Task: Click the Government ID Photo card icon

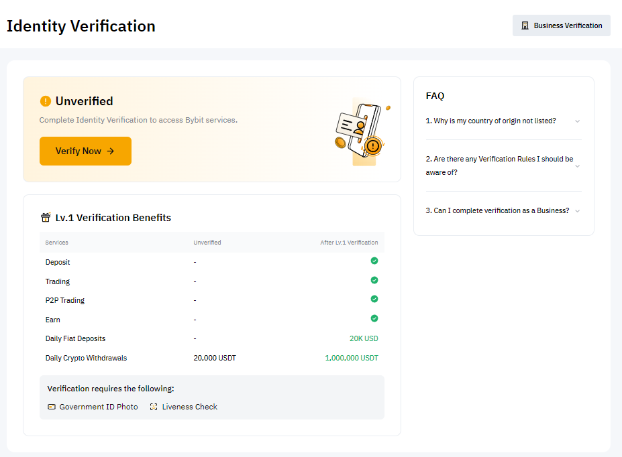Action: [52, 407]
